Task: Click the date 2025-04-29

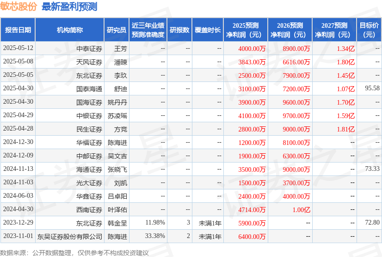Action: 18,115
